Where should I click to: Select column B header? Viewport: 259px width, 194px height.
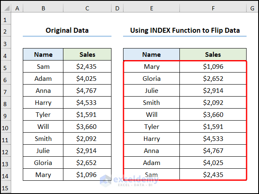[x=43, y=8]
